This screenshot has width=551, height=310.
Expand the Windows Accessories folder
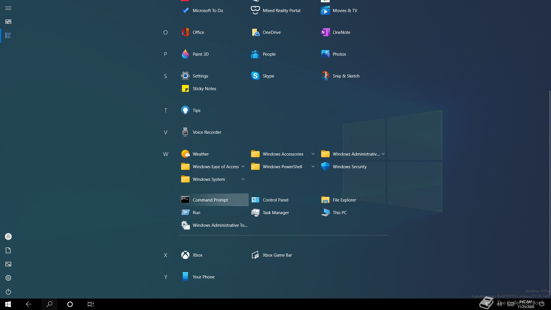point(283,154)
